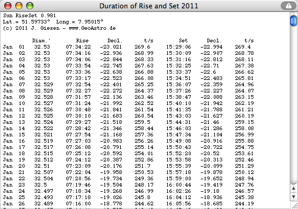Click the scroll up arrow
298x209 pixels.
click(x=293, y=189)
